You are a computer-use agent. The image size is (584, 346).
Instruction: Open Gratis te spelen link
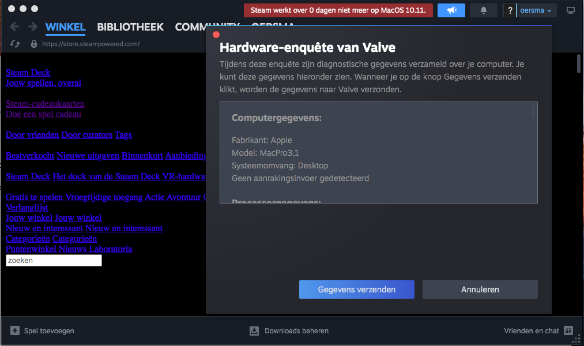pyautogui.click(x=34, y=197)
